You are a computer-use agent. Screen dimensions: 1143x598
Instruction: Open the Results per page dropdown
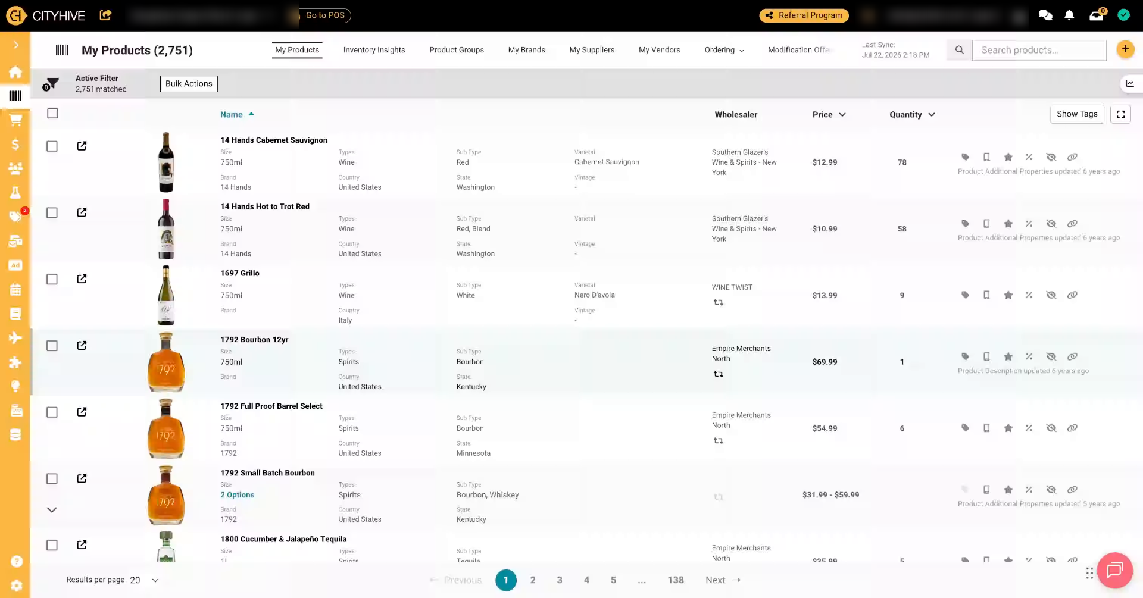click(144, 580)
